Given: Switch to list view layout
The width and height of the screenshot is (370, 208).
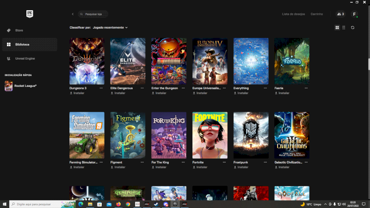Looking at the screenshot, I should click(343, 28).
